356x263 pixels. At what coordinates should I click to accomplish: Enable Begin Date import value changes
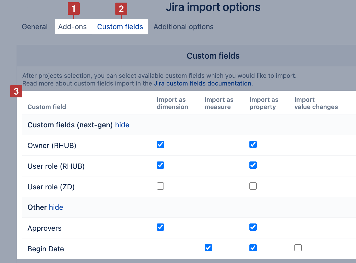pyautogui.click(x=298, y=248)
